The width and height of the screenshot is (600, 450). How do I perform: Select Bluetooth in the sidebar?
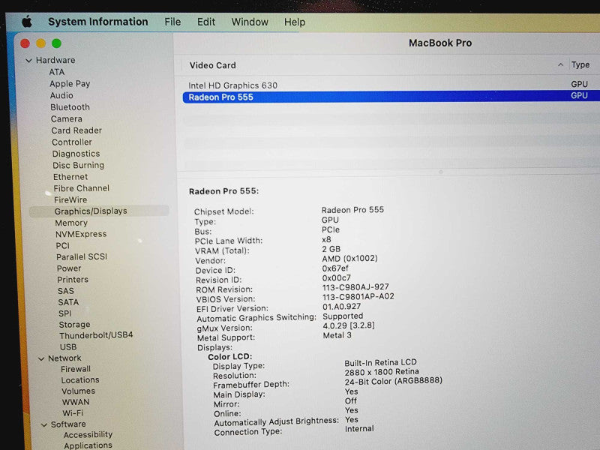click(x=70, y=107)
